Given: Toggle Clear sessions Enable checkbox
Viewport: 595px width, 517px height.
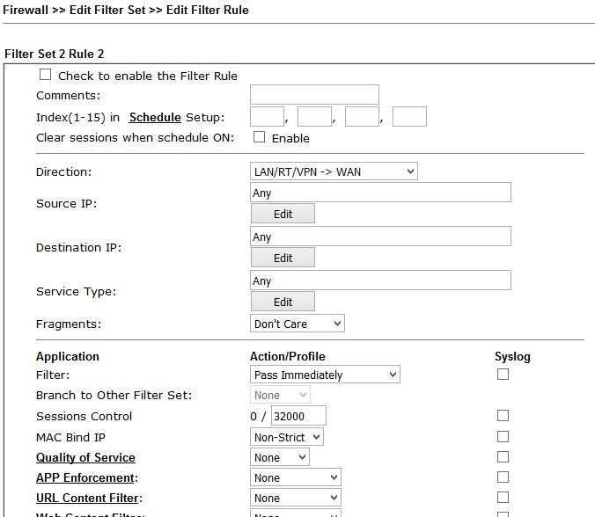Looking at the screenshot, I should click(x=260, y=137).
